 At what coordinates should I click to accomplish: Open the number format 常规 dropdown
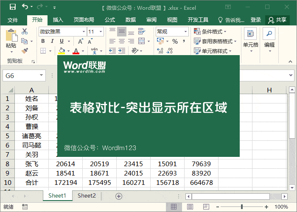tap(186, 32)
